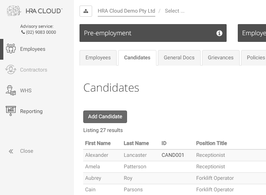Viewport: 266px width, 195px height.
Task: Click first name Cain in table
Action: click(x=90, y=189)
